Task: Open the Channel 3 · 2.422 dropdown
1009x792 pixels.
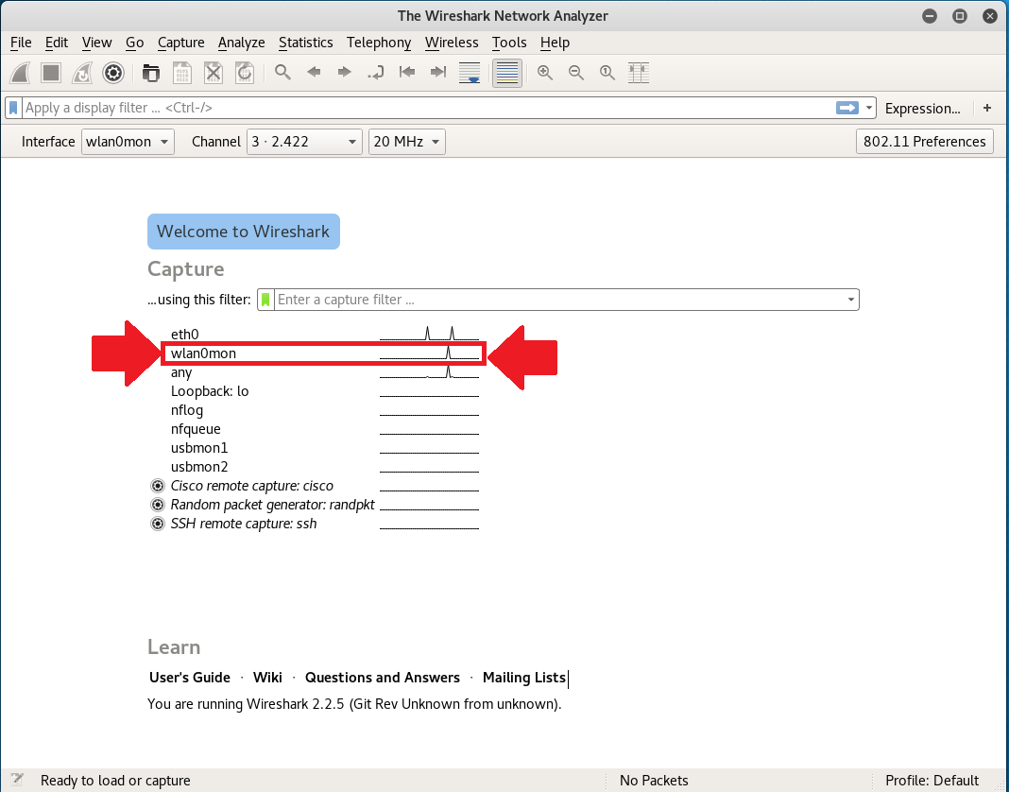Action: 303,142
